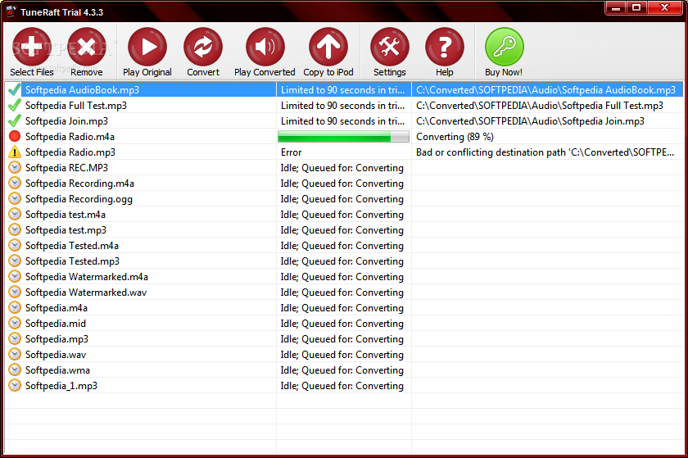Click the Error status for Softpedia Radio.mp3
This screenshot has width=688, height=458.
tap(291, 152)
